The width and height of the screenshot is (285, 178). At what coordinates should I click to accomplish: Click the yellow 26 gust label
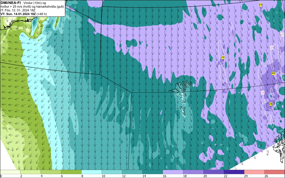(223, 57)
